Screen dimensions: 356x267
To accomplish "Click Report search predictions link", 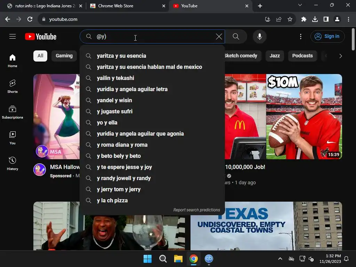I will pos(197,210).
